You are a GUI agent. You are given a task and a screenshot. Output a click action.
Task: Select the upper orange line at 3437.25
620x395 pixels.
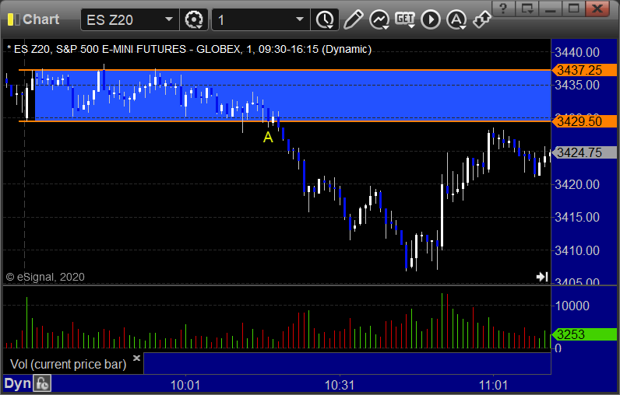pos(285,70)
